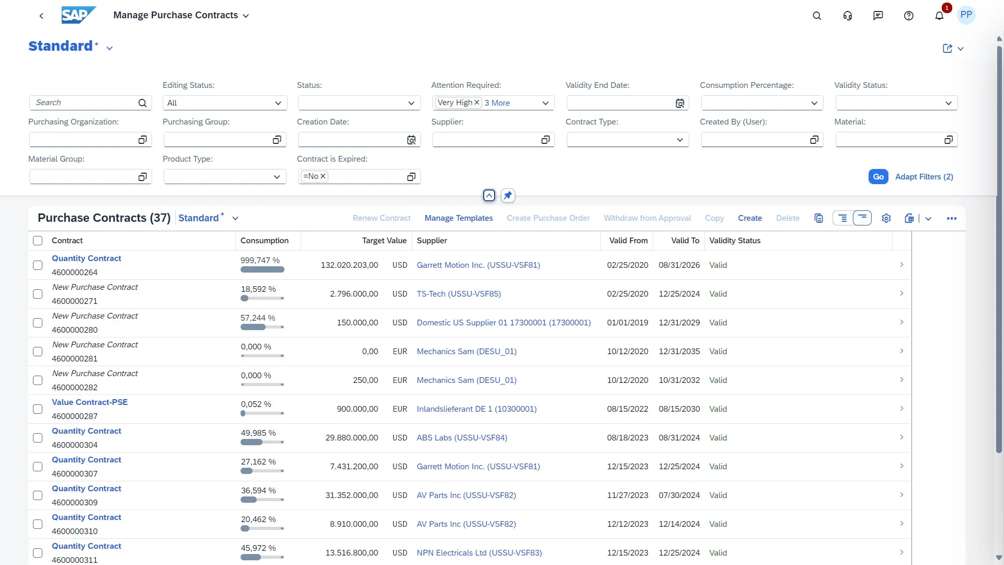This screenshot has height=565, width=1004.
Task: Open the feedback chat icon
Action: [878, 16]
